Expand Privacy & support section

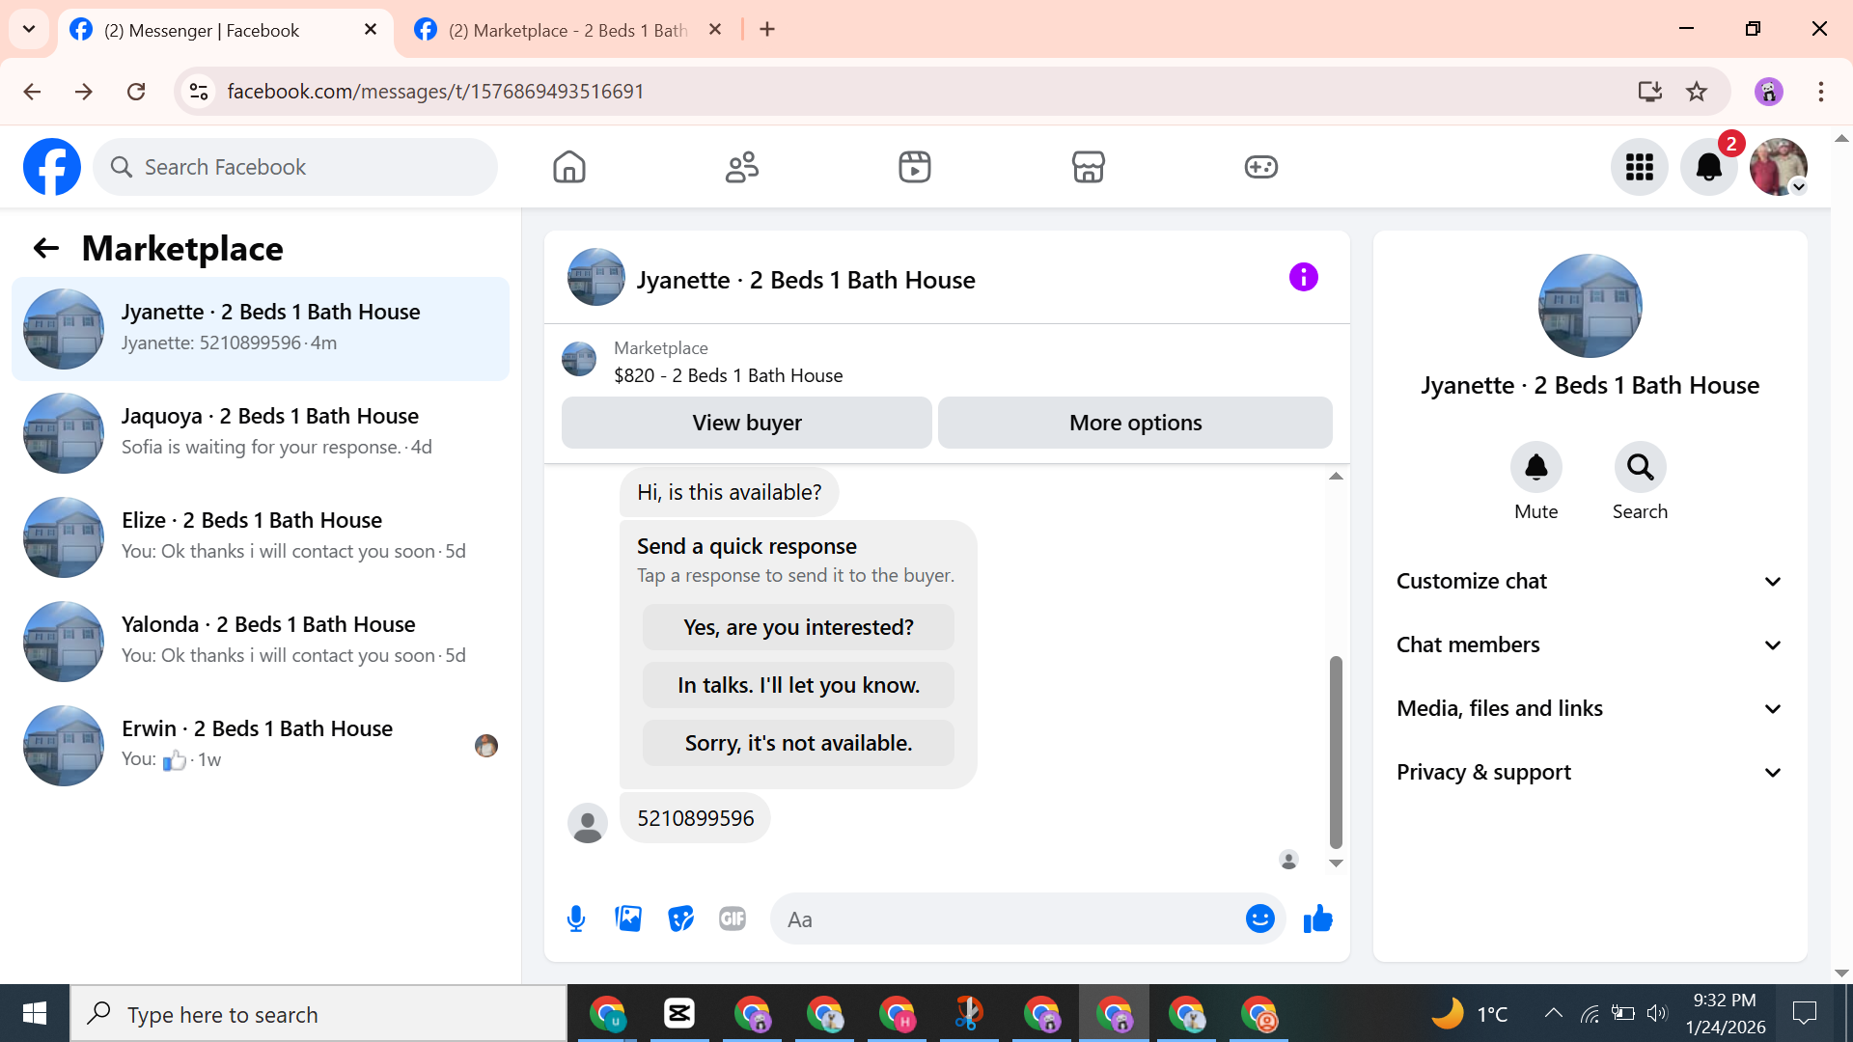[1589, 772]
